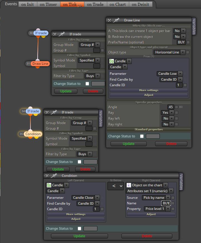The width and height of the screenshot is (201, 243).
Task: Expand the Standard properties section
Action: pos(149,129)
